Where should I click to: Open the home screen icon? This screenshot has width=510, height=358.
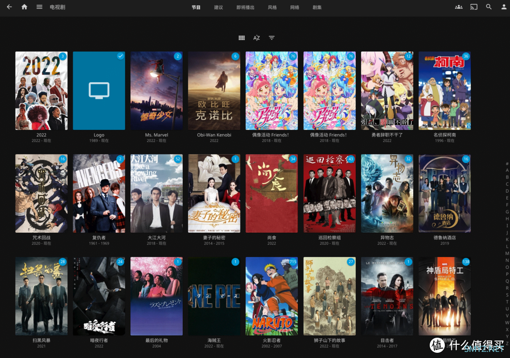tap(25, 7)
